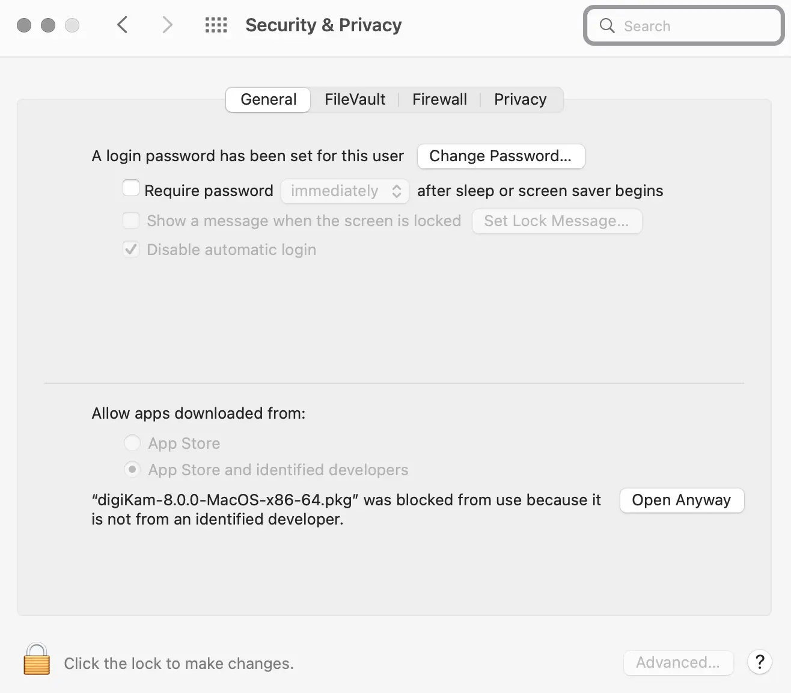Screen dimensions: 791x693
Task: Click the red close window button
Action: point(24,25)
